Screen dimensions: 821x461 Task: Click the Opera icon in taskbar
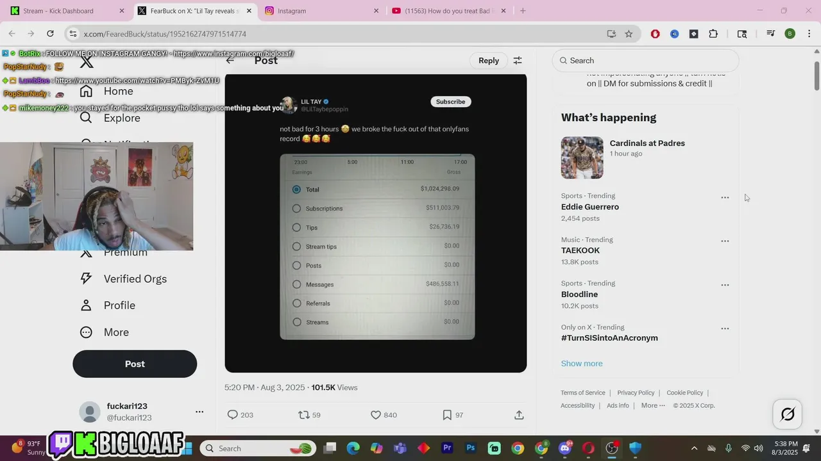588,448
